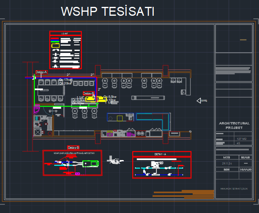
Task: Select the 29.11.24 date cell
Action: click(227, 163)
